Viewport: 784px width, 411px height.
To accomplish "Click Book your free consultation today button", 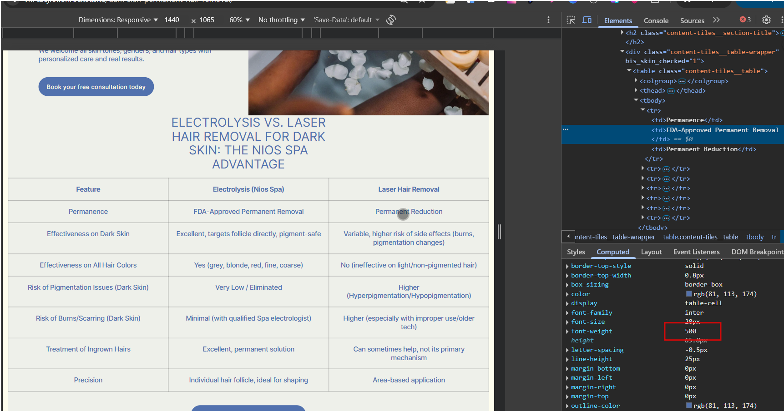I will (96, 87).
